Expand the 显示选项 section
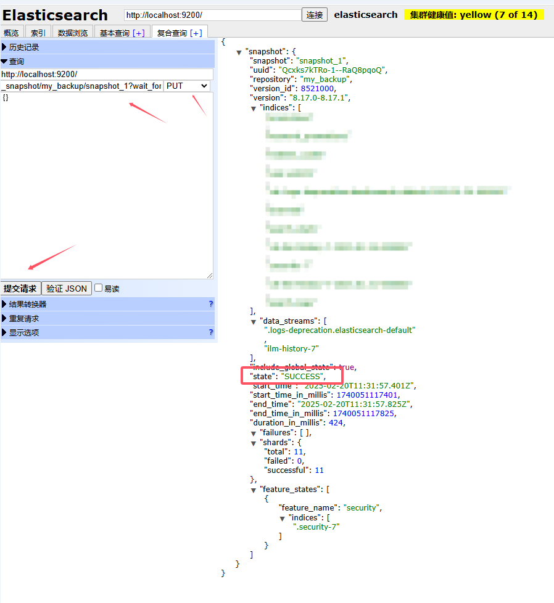 tap(107, 332)
